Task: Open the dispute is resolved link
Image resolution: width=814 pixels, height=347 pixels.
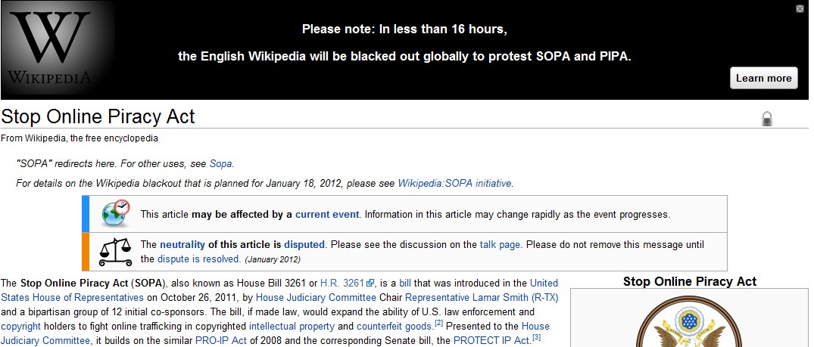Action: click(x=199, y=259)
